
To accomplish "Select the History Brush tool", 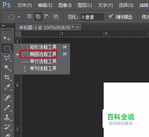I will 7,127.
